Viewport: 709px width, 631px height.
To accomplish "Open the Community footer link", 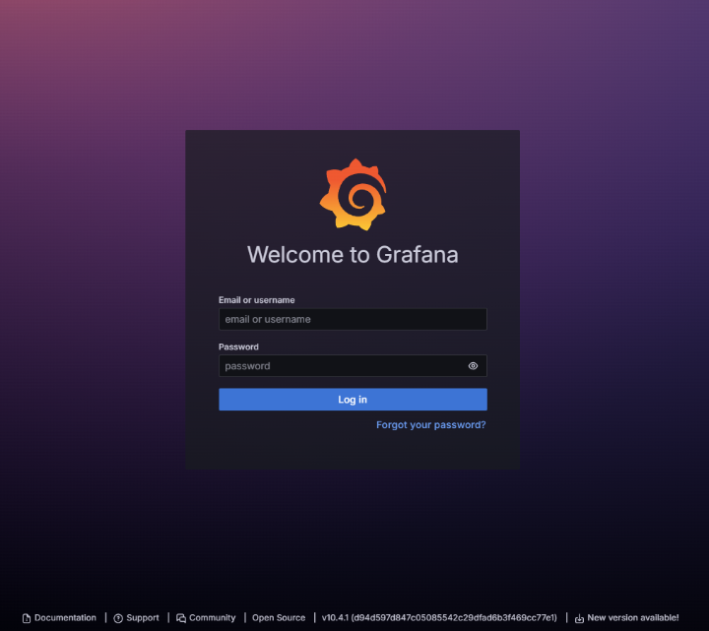I will (x=206, y=618).
